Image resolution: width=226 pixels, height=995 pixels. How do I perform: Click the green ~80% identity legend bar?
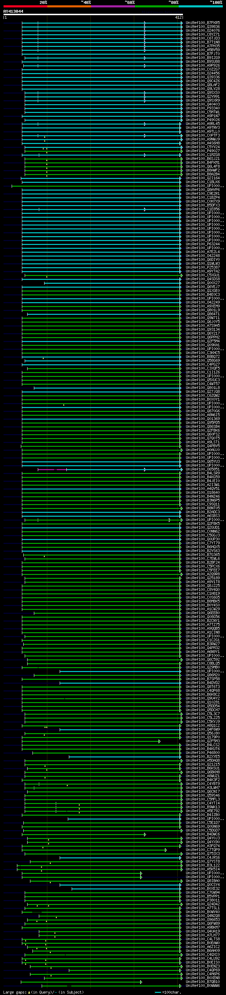tap(157, 7)
